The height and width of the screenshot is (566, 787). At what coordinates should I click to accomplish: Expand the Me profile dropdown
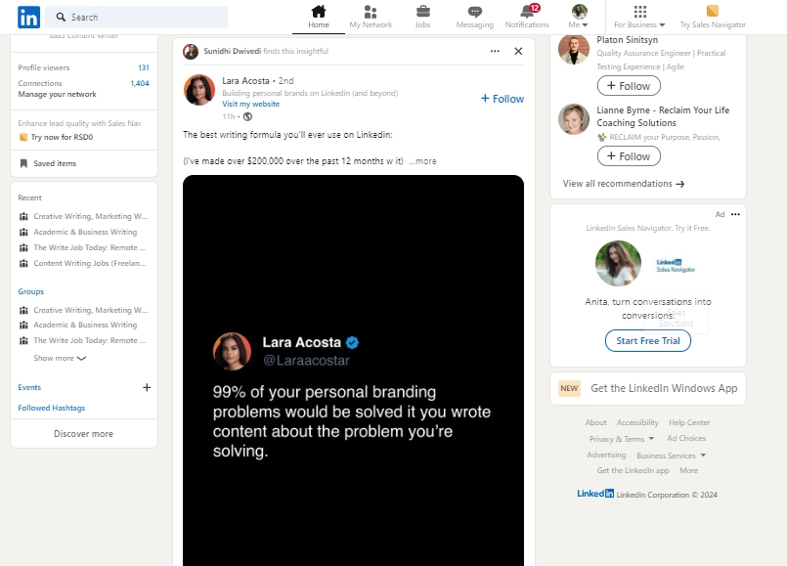(579, 17)
